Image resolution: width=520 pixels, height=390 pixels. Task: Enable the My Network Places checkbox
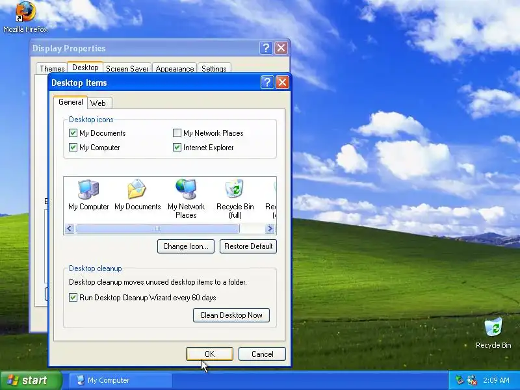(177, 133)
